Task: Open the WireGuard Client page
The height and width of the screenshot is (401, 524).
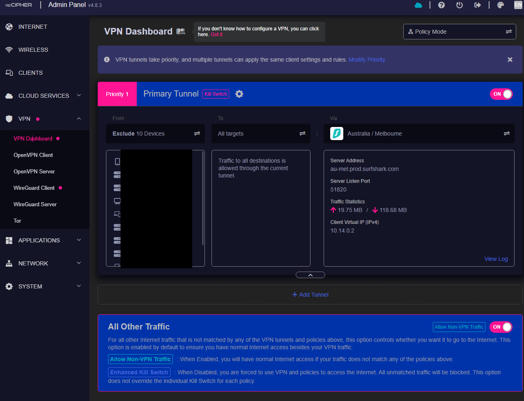Action: coord(34,188)
